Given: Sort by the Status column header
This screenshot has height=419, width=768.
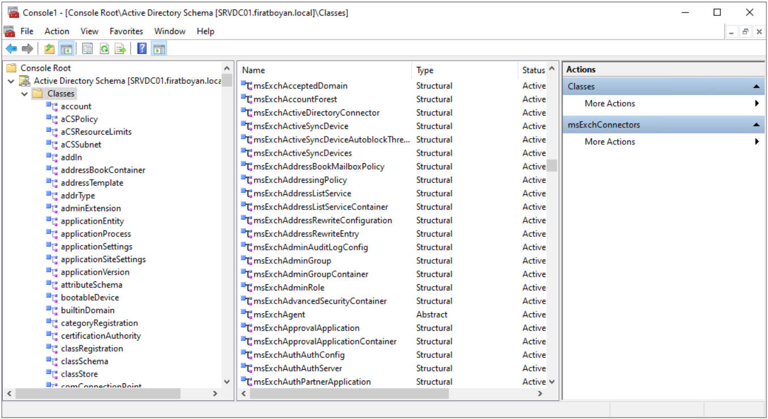Looking at the screenshot, I should point(532,70).
